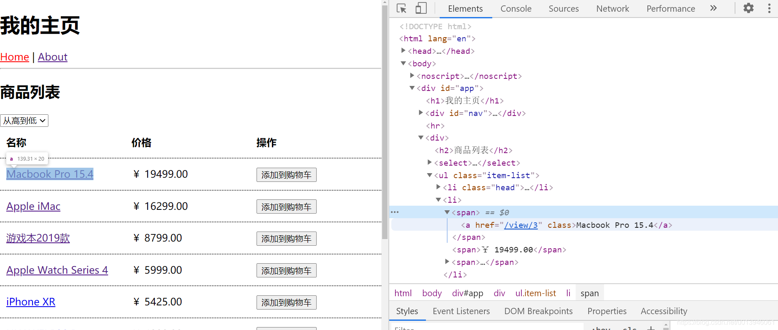Select the closing </li> DOM line
The width and height of the screenshot is (778, 330).
(455, 275)
